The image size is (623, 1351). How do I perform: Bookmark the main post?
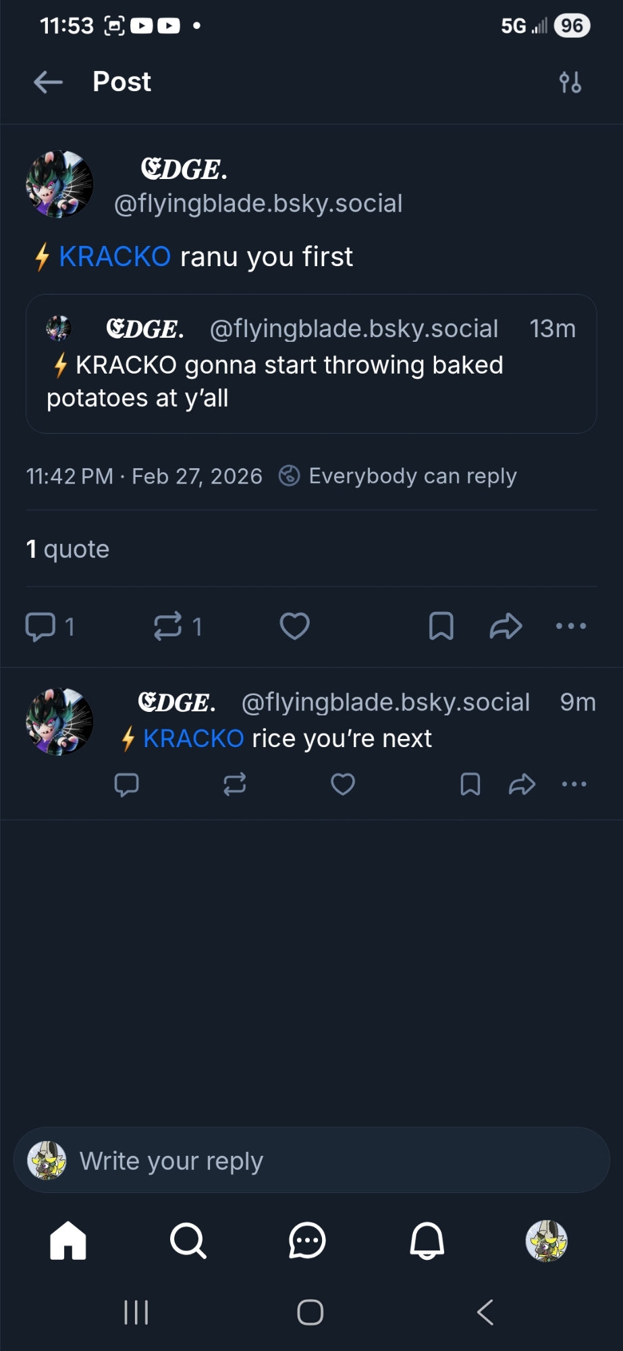441,626
